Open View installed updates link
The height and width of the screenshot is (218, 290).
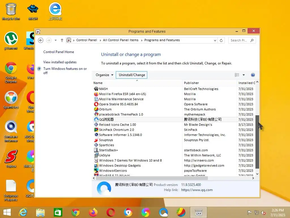point(60,62)
